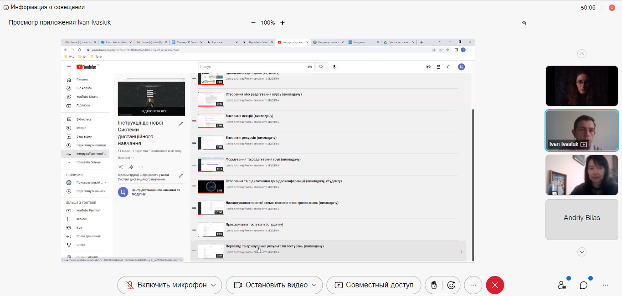The height and width of the screenshot is (296, 622).
Task: Open panel options ellipsis at bottom right
Action: (606, 285)
